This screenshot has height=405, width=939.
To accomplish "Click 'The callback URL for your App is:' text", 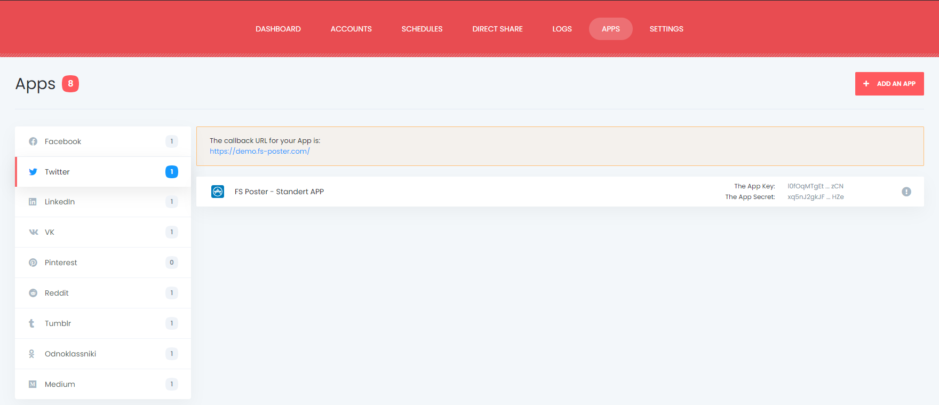I will [265, 141].
